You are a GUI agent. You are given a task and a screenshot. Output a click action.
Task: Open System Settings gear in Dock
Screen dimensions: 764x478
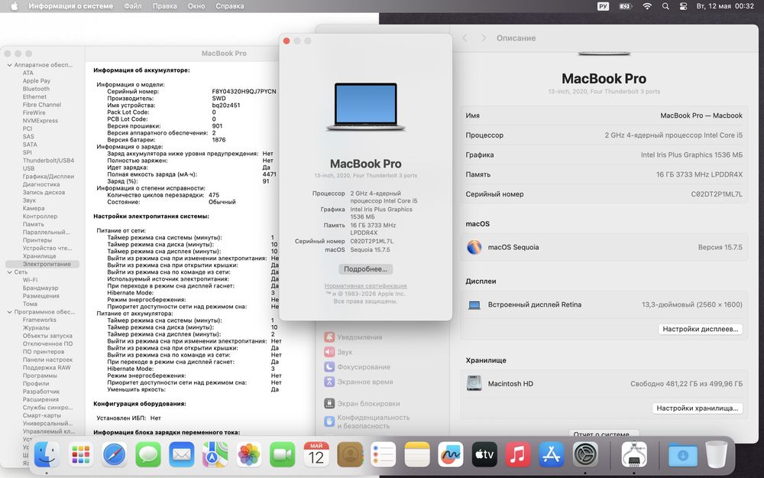coord(585,454)
